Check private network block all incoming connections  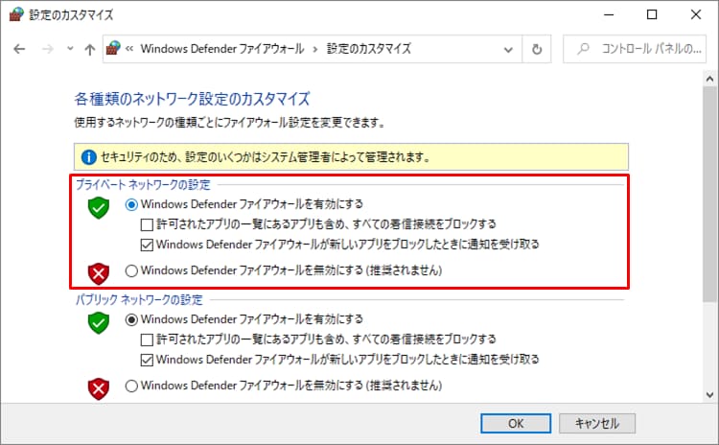147,224
